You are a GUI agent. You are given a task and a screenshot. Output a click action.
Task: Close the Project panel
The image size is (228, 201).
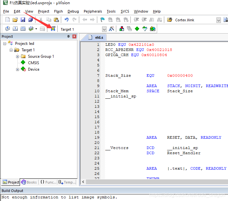tap(74, 36)
